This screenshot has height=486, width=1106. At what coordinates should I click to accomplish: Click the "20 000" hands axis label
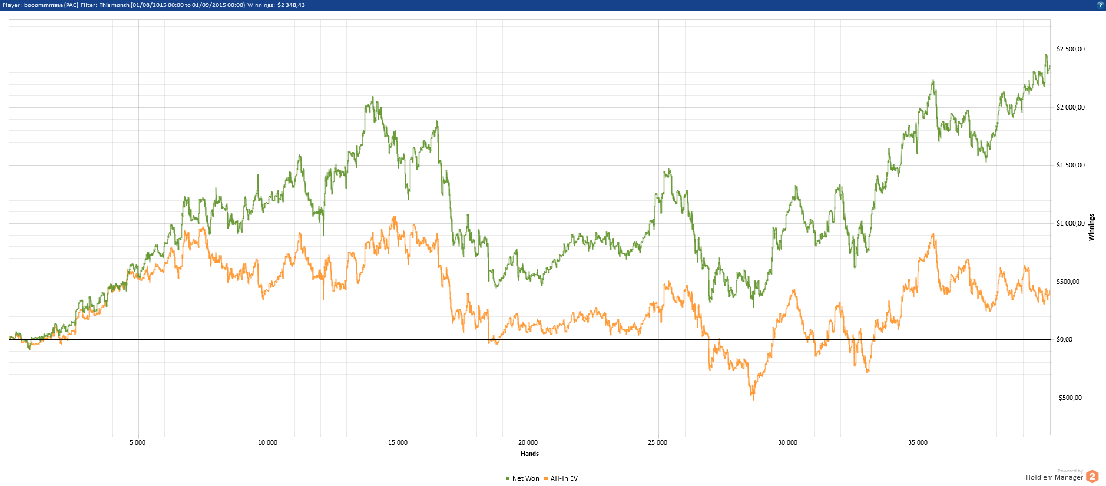click(528, 442)
